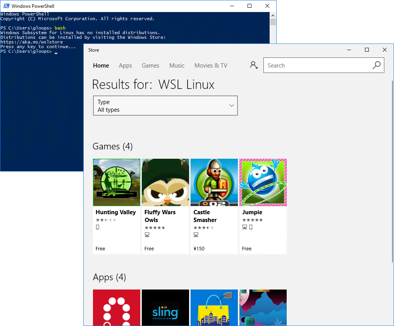Open Fluffy Wars Owls game thumbnail
Screen dimensions: 394x326
(165, 182)
